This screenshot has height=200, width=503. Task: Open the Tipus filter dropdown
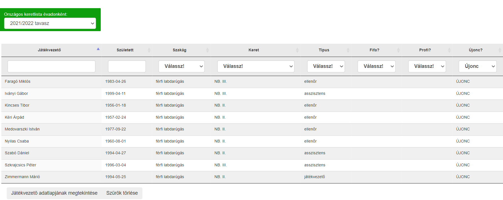(x=326, y=66)
